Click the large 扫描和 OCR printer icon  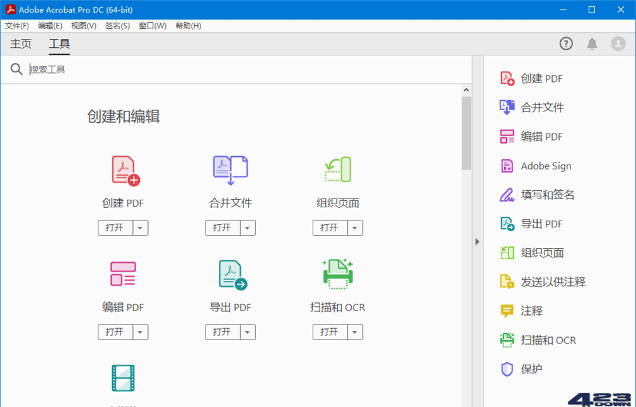click(338, 273)
